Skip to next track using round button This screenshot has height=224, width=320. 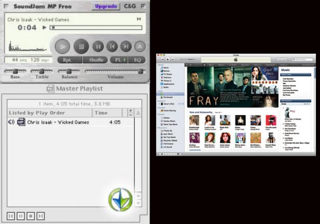click(x=126, y=46)
